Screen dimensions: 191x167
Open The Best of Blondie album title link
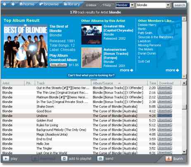pos(59,29)
